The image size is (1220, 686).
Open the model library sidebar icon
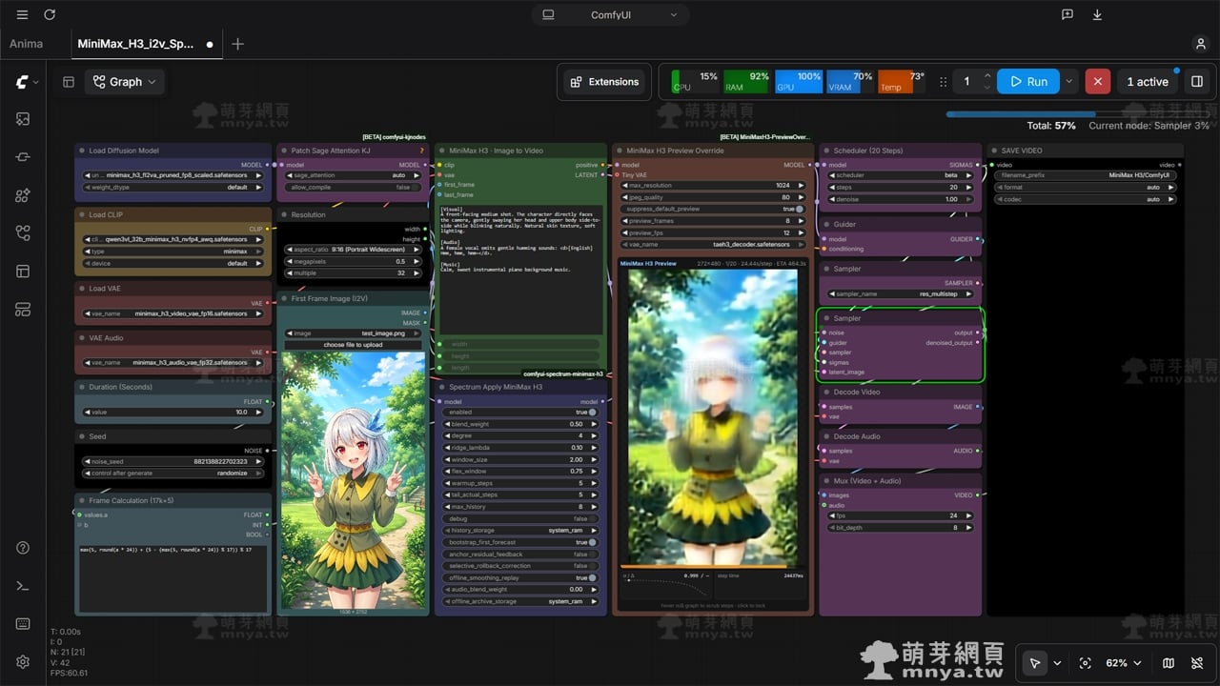click(x=23, y=195)
